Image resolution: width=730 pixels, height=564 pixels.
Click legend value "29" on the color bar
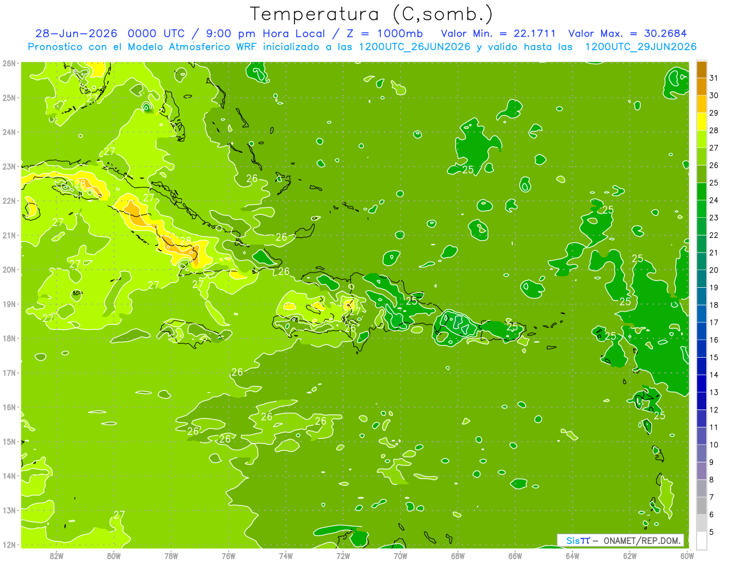point(714,113)
